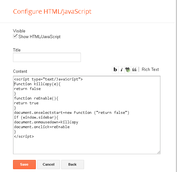Open the insert link tool icon
The height and width of the screenshot is (172, 177).
pos(128,70)
